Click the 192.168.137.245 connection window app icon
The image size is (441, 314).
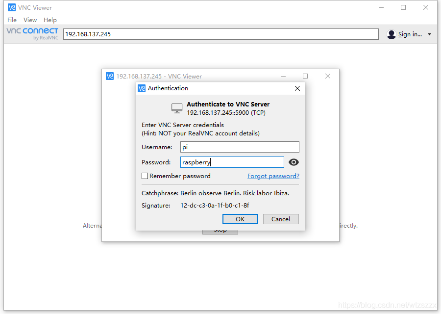pos(110,76)
